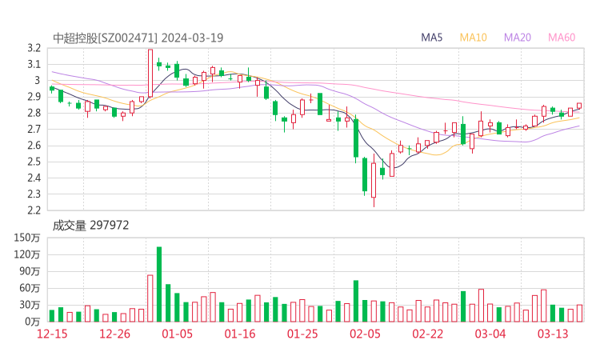The width and height of the screenshot is (592, 352).
Task: Click the MA60 legend label
Action: 562,38
